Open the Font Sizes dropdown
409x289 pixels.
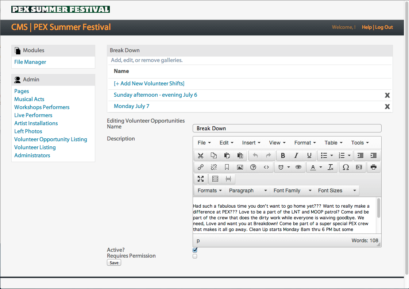click(x=337, y=190)
